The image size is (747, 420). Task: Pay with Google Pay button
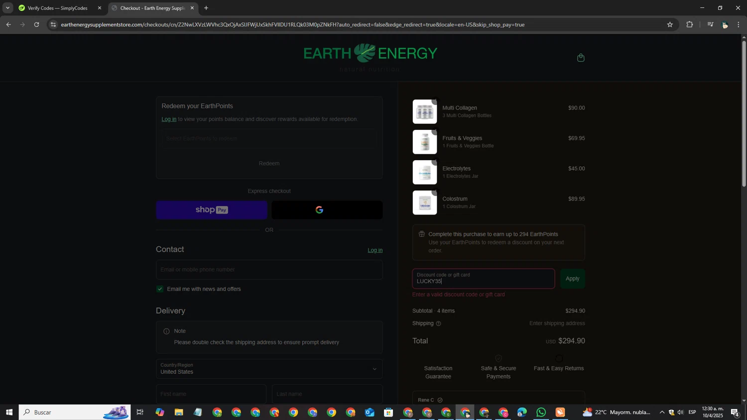click(327, 210)
